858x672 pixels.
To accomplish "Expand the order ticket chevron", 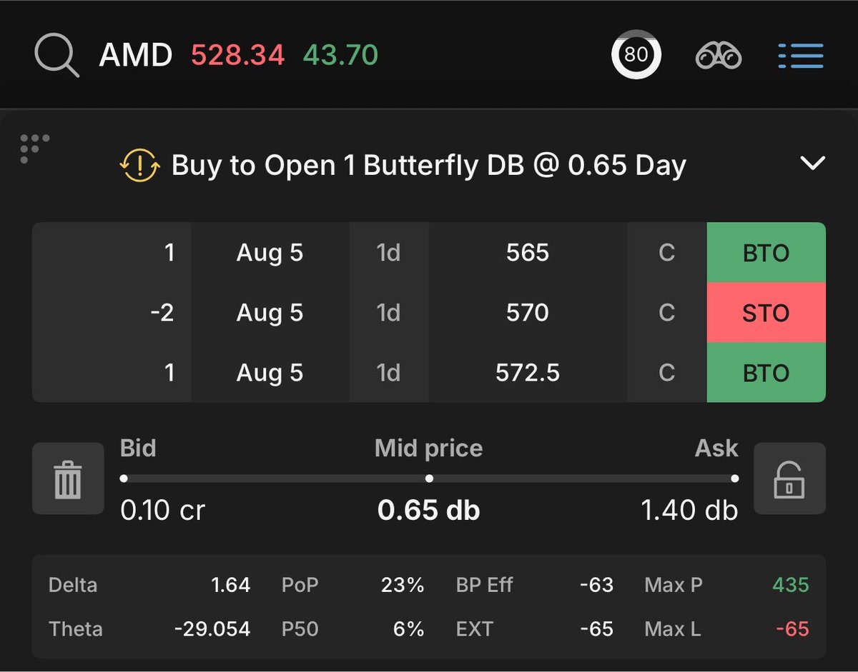I will [x=813, y=164].
